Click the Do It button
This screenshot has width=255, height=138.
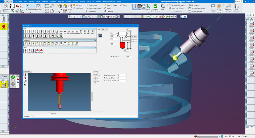(13, 78)
